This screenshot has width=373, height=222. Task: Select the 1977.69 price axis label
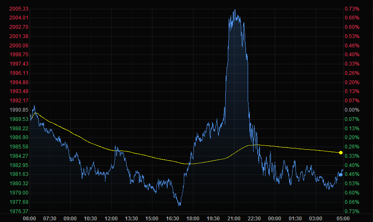(x=19, y=202)
